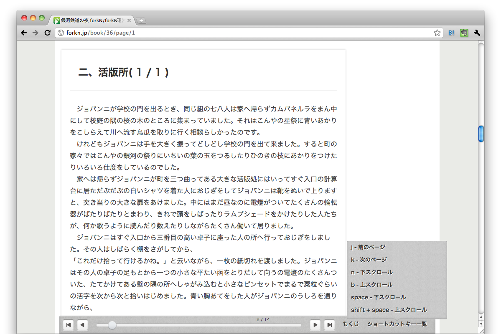Open the Evernote elephant extension
Viewport: 501px width, 334px height.
pos(464,33)
